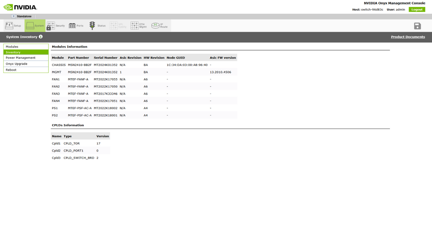Click the Part Number column header

[79, 58]
